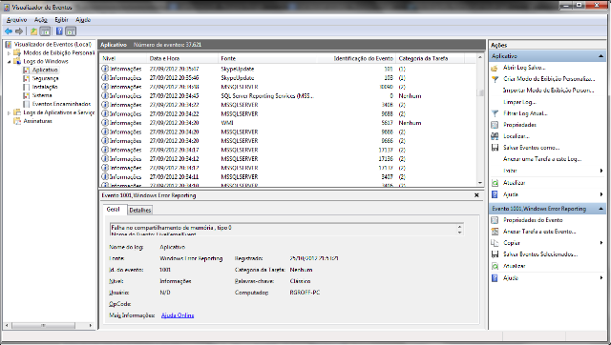
Task: Click Salvar Eventos como disk icon
Action: (x=495, y=148)
